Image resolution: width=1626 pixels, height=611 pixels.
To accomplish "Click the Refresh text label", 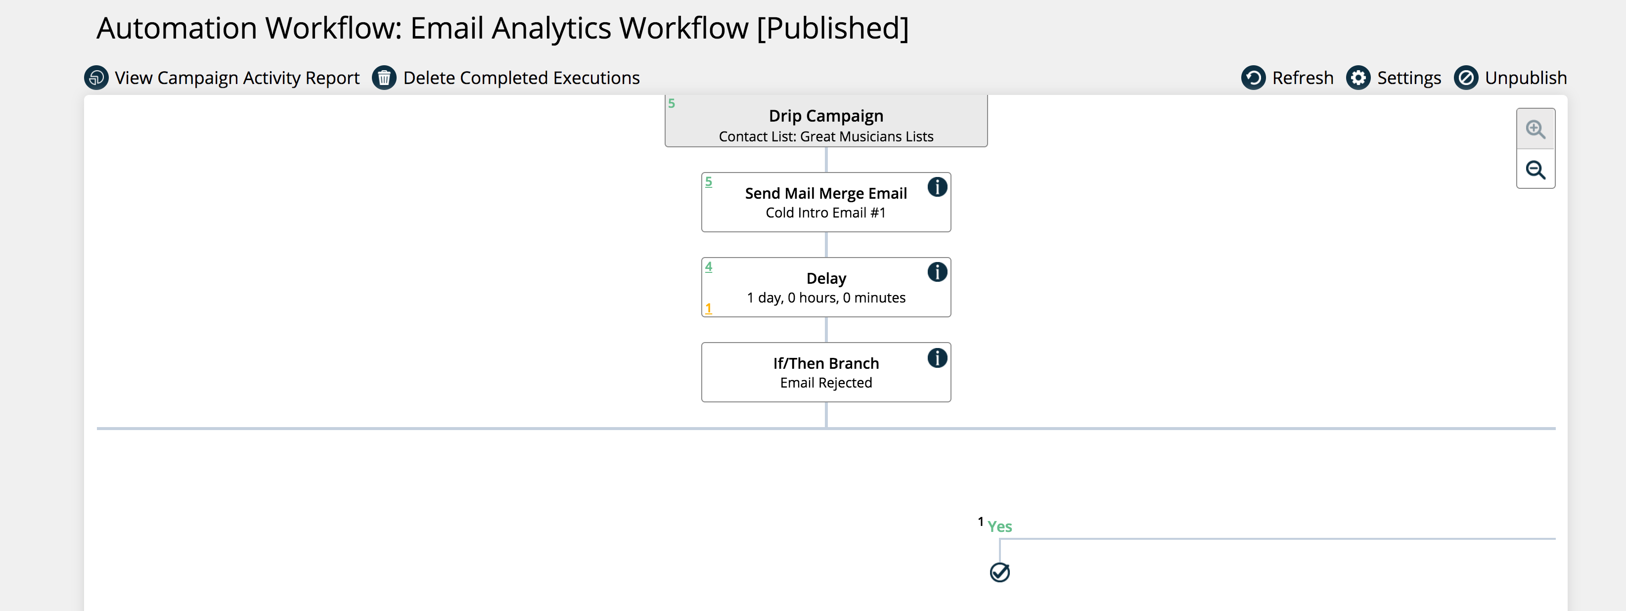I will pyautogui.click(x=1302, y=78).
